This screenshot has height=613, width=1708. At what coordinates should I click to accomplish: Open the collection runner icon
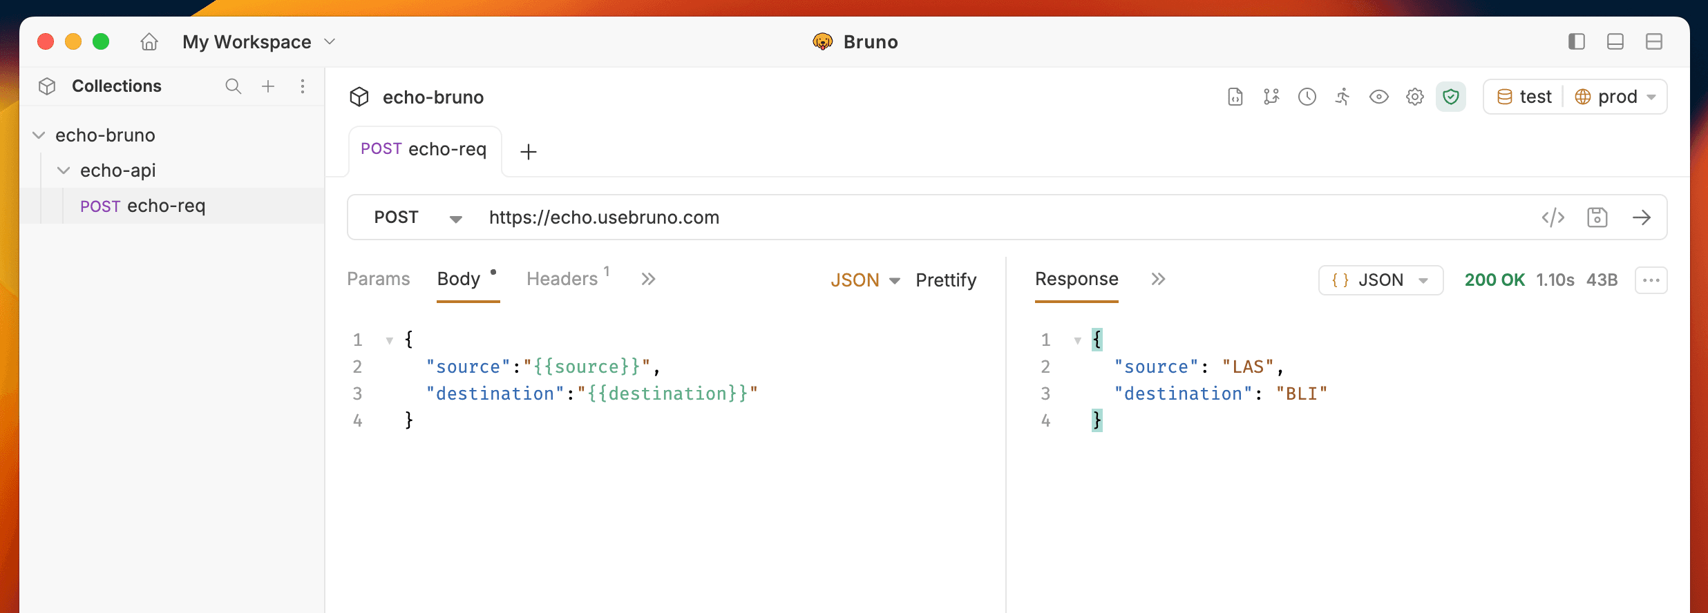coord(1342,97)
